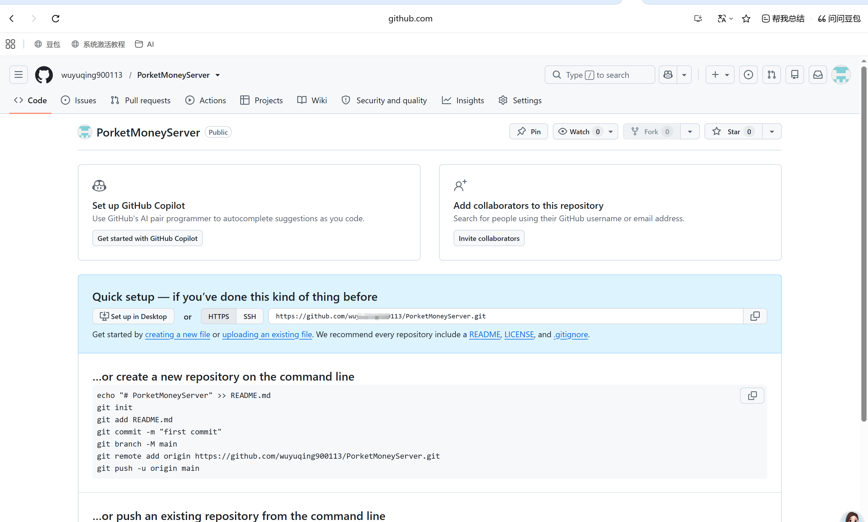
Task: Click the page vertical scrollbar thumb
Action: pos(863,244)
